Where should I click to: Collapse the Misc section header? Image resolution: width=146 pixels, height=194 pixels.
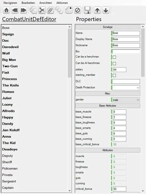click(x=108, y=93)
